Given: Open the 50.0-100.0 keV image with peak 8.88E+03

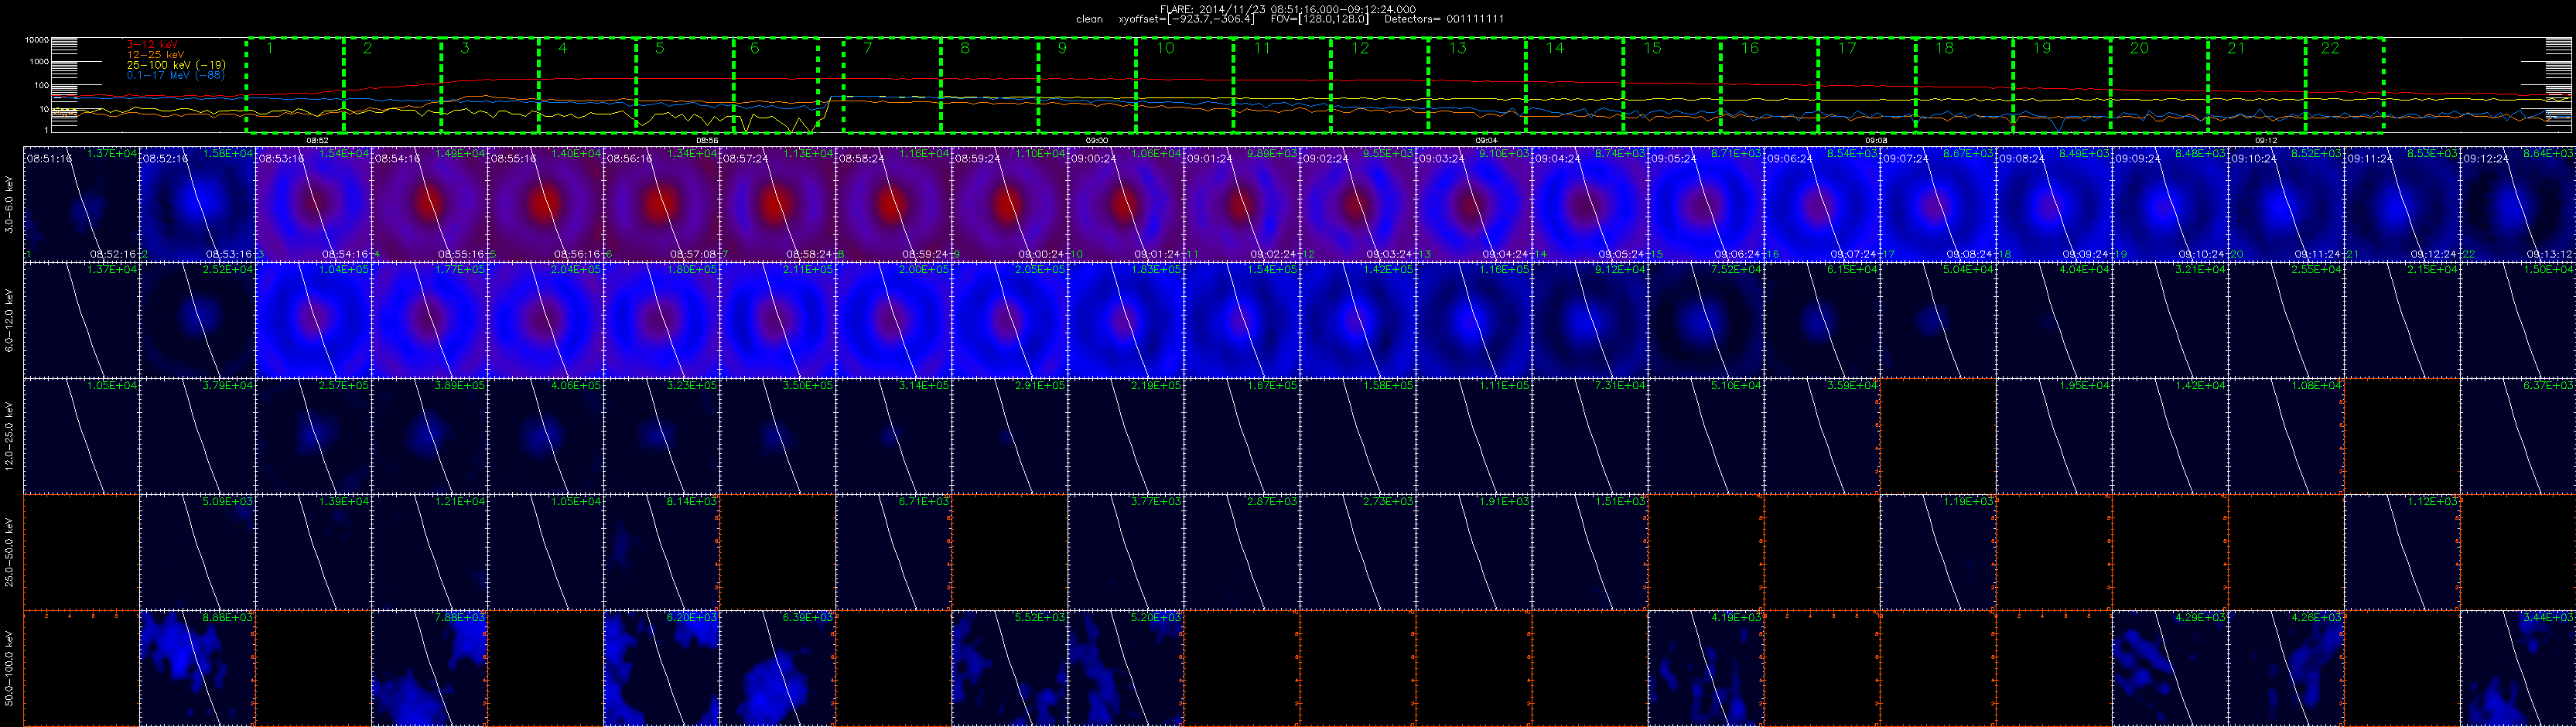Looking at the screenshot, I should point(197,668).
